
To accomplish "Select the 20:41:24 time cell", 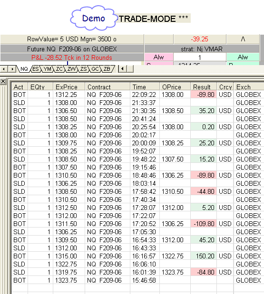I will coord(145,119).
